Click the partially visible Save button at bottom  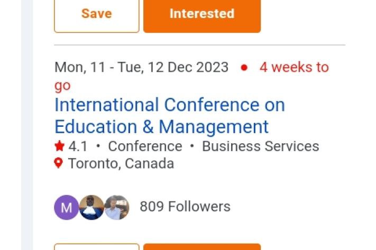(97, 247)
